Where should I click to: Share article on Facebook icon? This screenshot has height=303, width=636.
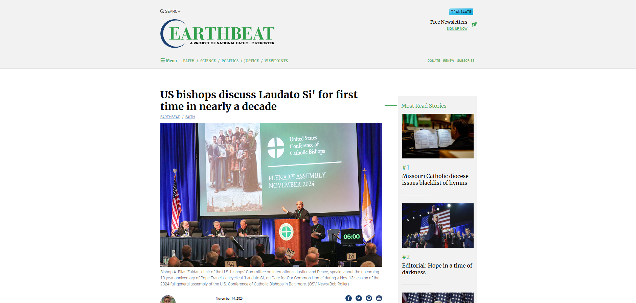click(x=348, y=298)
